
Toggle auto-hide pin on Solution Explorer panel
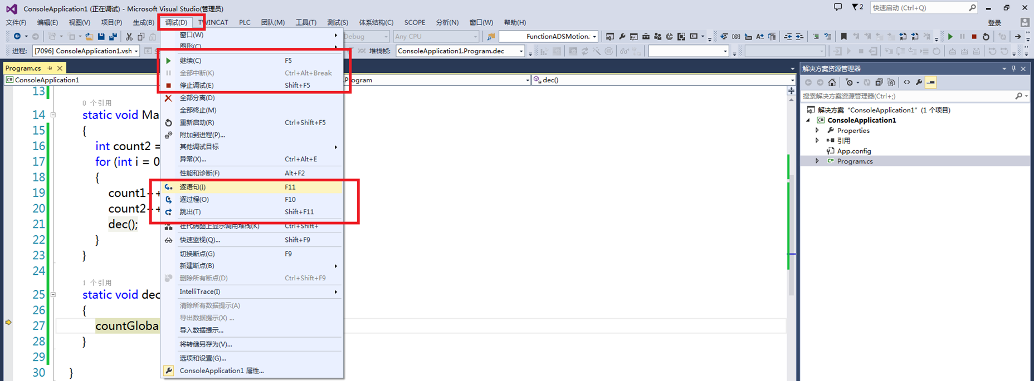[1014, 68]
